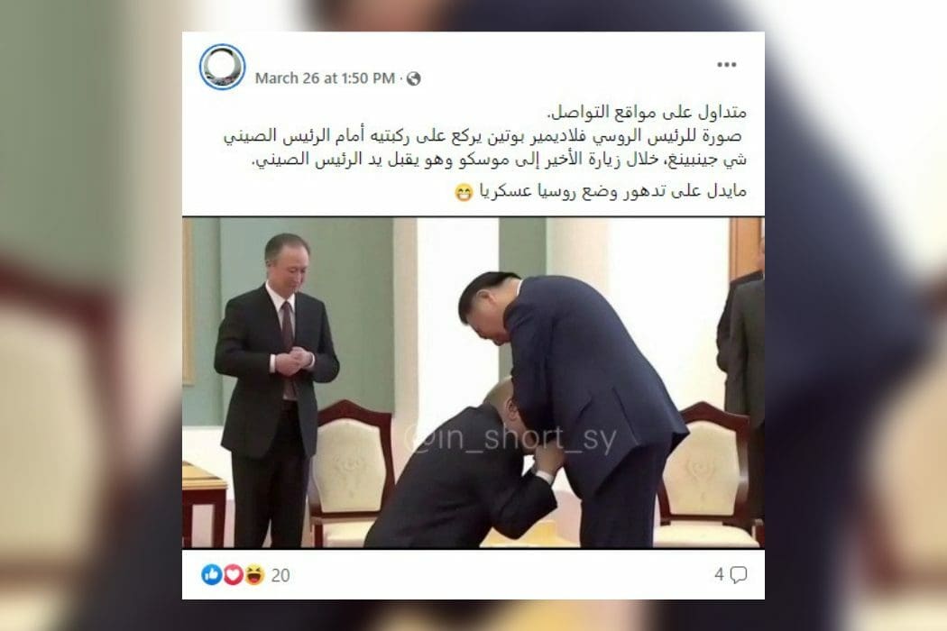
Task: Click the grinning emoji in the caption
Action: click(x=464, y=193)
